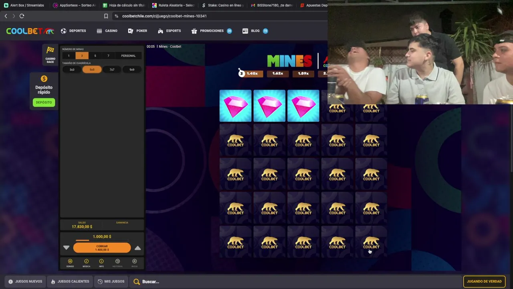Viewport: 513px width, 289px height.
Task: Switch to Ruleta Aleatoria browser tab
Action: click(x=173, y=5)
